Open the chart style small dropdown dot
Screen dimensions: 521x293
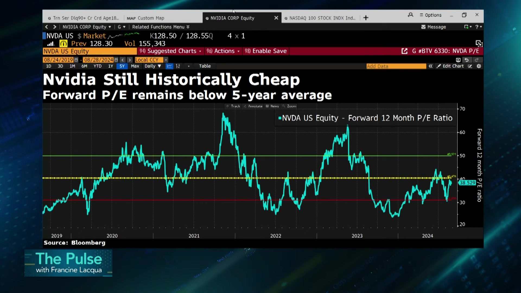pyautogui.click(x=189, y=66)
